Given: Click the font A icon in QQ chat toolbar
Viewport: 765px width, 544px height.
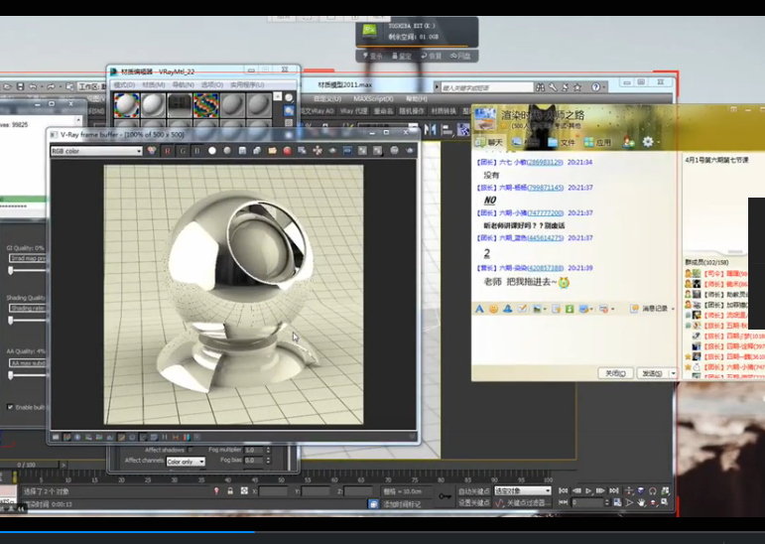Looking at the screenshot, I should (x=479, y=309).
